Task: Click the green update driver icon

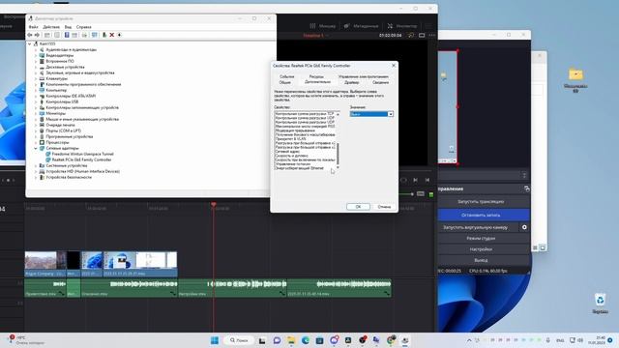Action: point(104,35)
